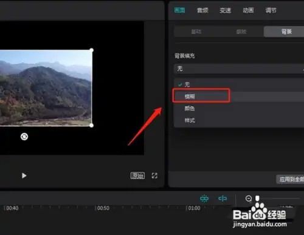Choose 模糊 background fill option
The width and height of the screenshot is (304, 235).
click(x=239, y=97)
